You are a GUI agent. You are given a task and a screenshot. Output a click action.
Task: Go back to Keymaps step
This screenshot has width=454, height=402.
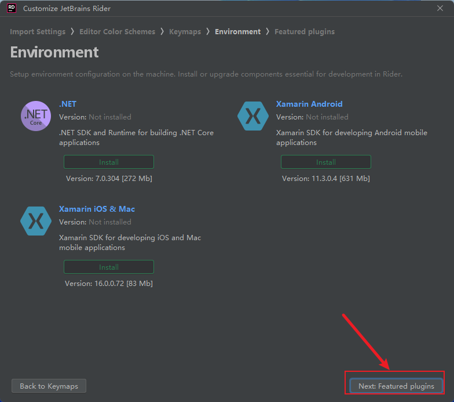point(49,386)
